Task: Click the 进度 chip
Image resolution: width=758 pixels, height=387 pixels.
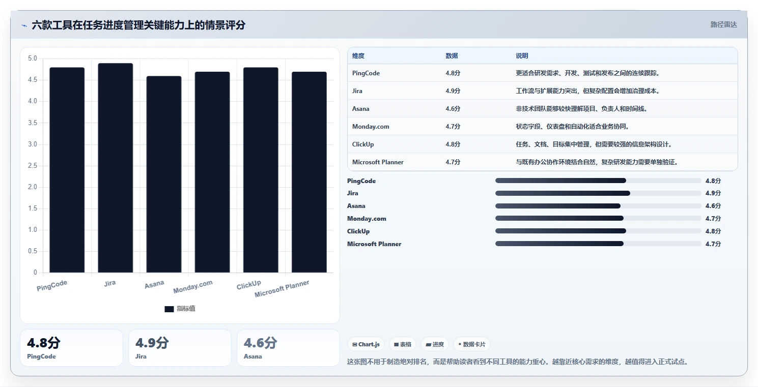Action: coord(435,344)
